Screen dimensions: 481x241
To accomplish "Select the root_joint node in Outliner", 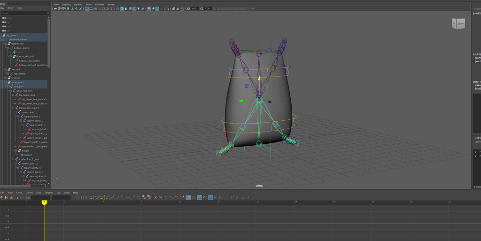I will pos(18,86).
